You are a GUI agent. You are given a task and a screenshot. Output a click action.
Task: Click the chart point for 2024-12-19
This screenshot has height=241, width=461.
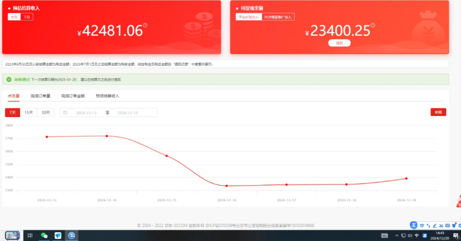406,179
